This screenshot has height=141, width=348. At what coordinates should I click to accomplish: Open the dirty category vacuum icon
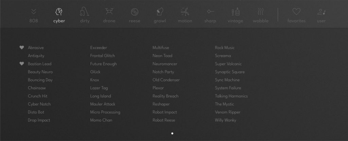click(85, 12)
